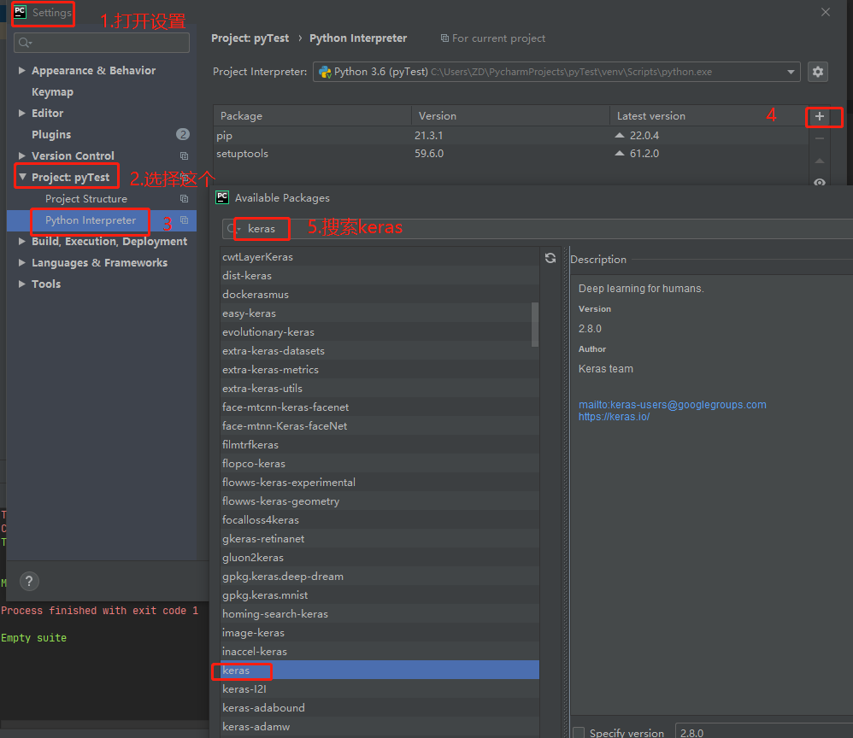Click the remove package minus icon
Image resolution: width=853 pixels, height=738 pixels.
coord(820,138)
